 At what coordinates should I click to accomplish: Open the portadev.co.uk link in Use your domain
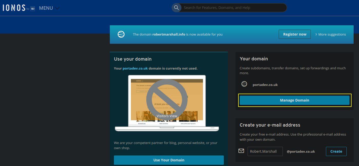[x=135, y=68]
